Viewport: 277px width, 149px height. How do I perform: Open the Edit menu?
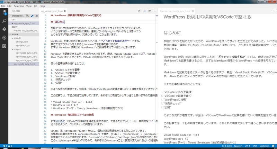pos(9,6)
